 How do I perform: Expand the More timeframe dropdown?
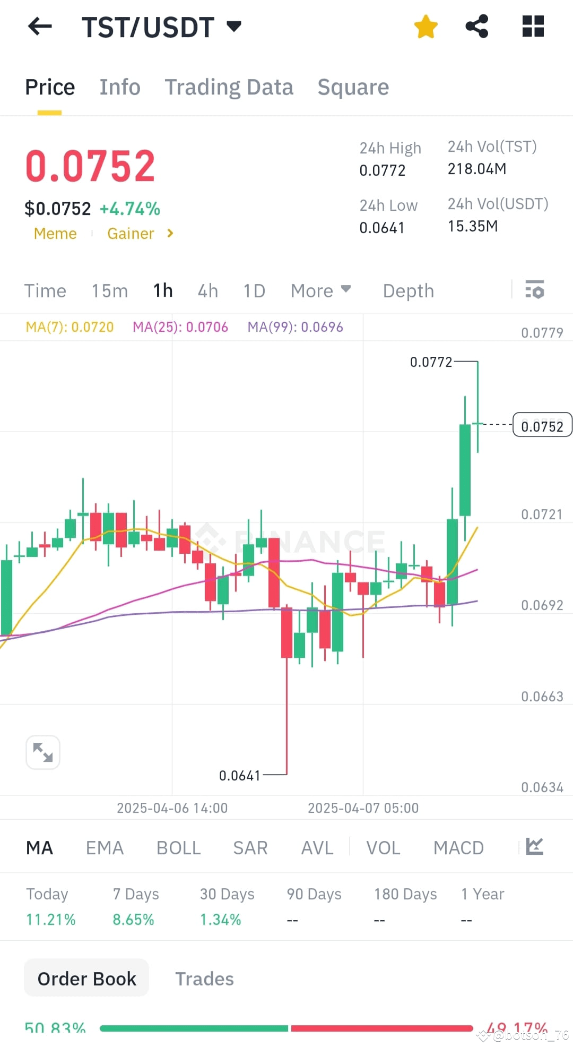(x=320, y=290)
